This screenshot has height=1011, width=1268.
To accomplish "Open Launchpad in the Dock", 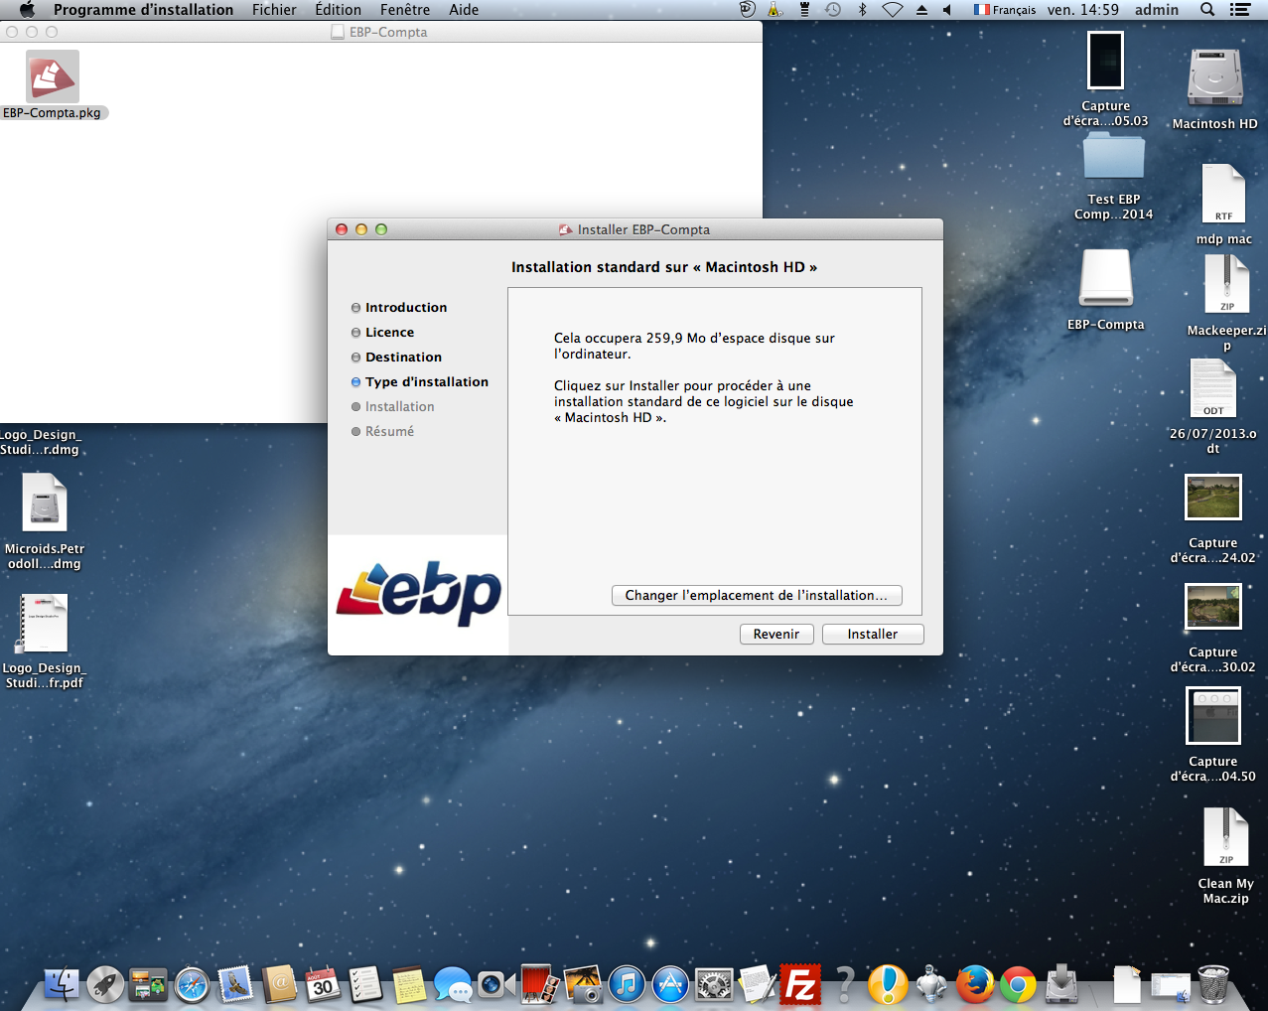I will (105, 984).
